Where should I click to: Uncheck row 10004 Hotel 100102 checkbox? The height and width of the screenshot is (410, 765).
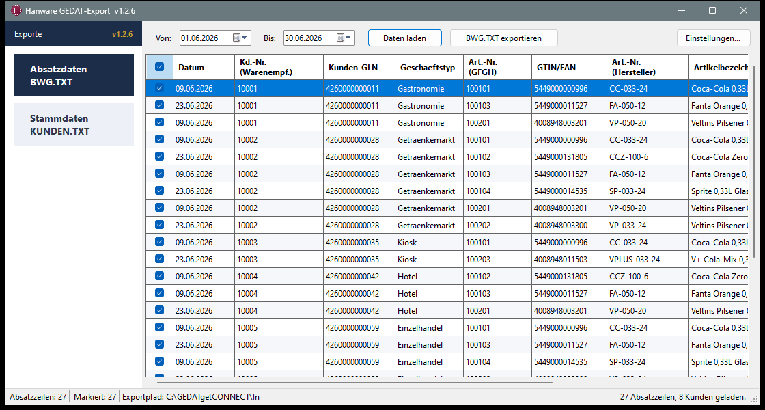pos(160,276)
